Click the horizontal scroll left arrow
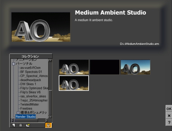This screenshot has width=172, height=131. click(12, 120)
